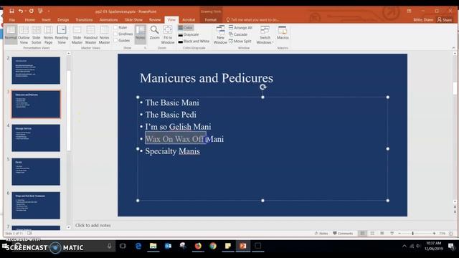Open the Review tab
The width and height of the screenshot is (459, 258).
pyautogui.click(x=155, y=19)
